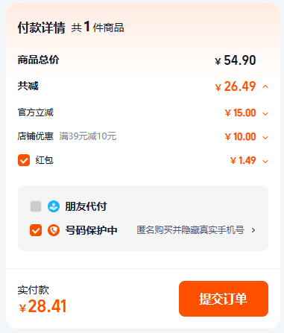
Task: Click the 号码保护中 label
Action: pos(91,230)
